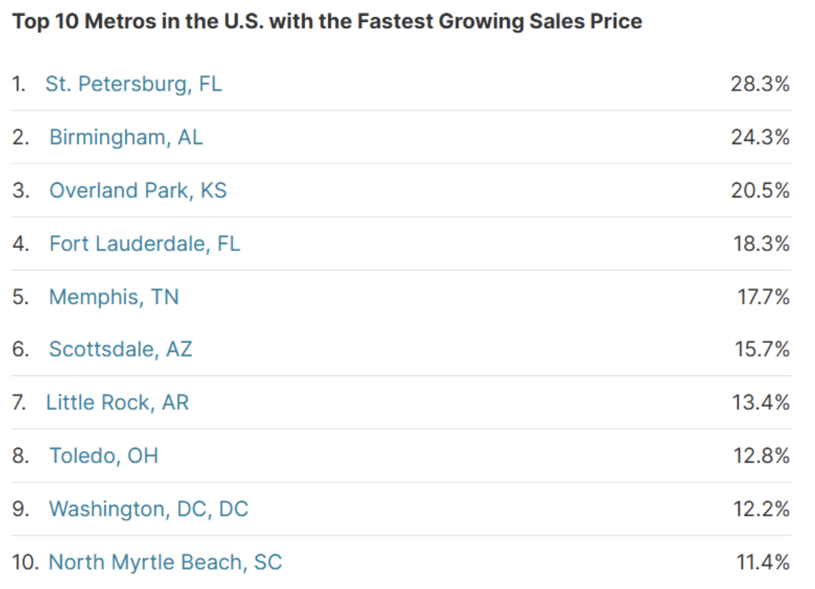This screenshot has width=815, height=589.
Task: Click the Memphis, TN link
Action: (x=113, y=296)
